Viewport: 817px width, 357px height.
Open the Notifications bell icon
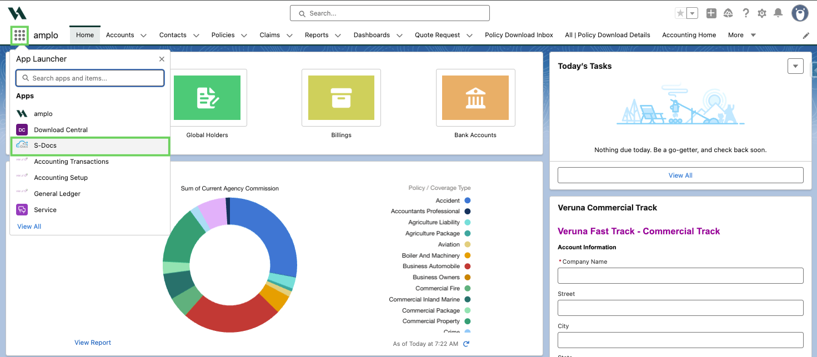[778, 13]
